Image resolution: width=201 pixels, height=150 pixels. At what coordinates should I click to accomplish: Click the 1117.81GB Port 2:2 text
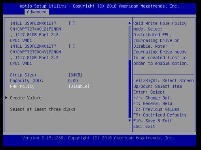(34, 35)
